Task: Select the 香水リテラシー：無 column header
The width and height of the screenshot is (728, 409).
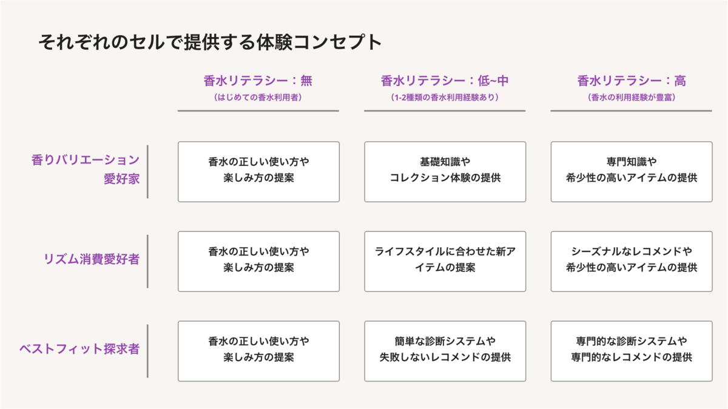Action: [x=258, y=81]
